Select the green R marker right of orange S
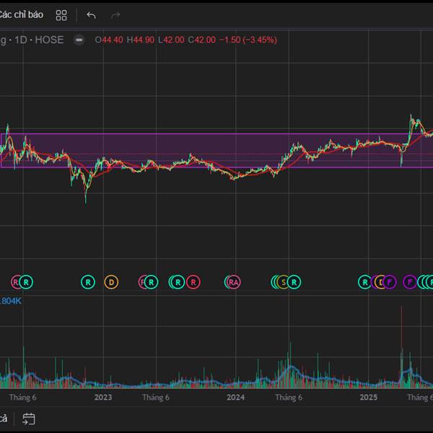 point(294,281)
